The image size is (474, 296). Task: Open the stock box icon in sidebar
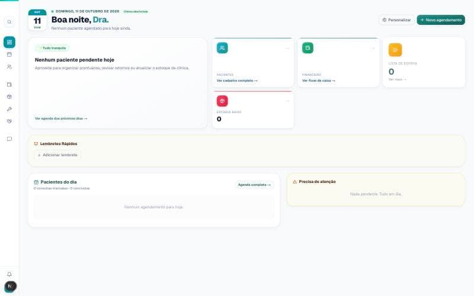(x=9, y=96)
